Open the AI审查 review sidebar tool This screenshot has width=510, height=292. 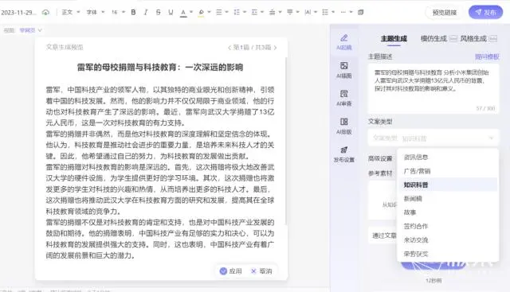click(343, 98)
